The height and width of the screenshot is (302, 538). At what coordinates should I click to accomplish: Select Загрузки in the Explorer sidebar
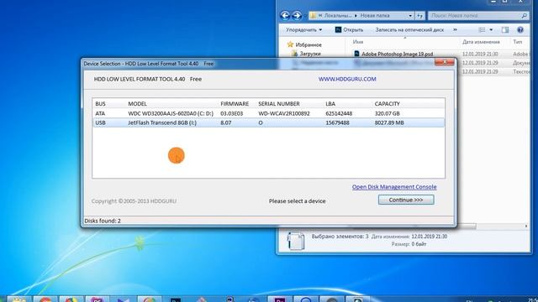coord(310,54)
